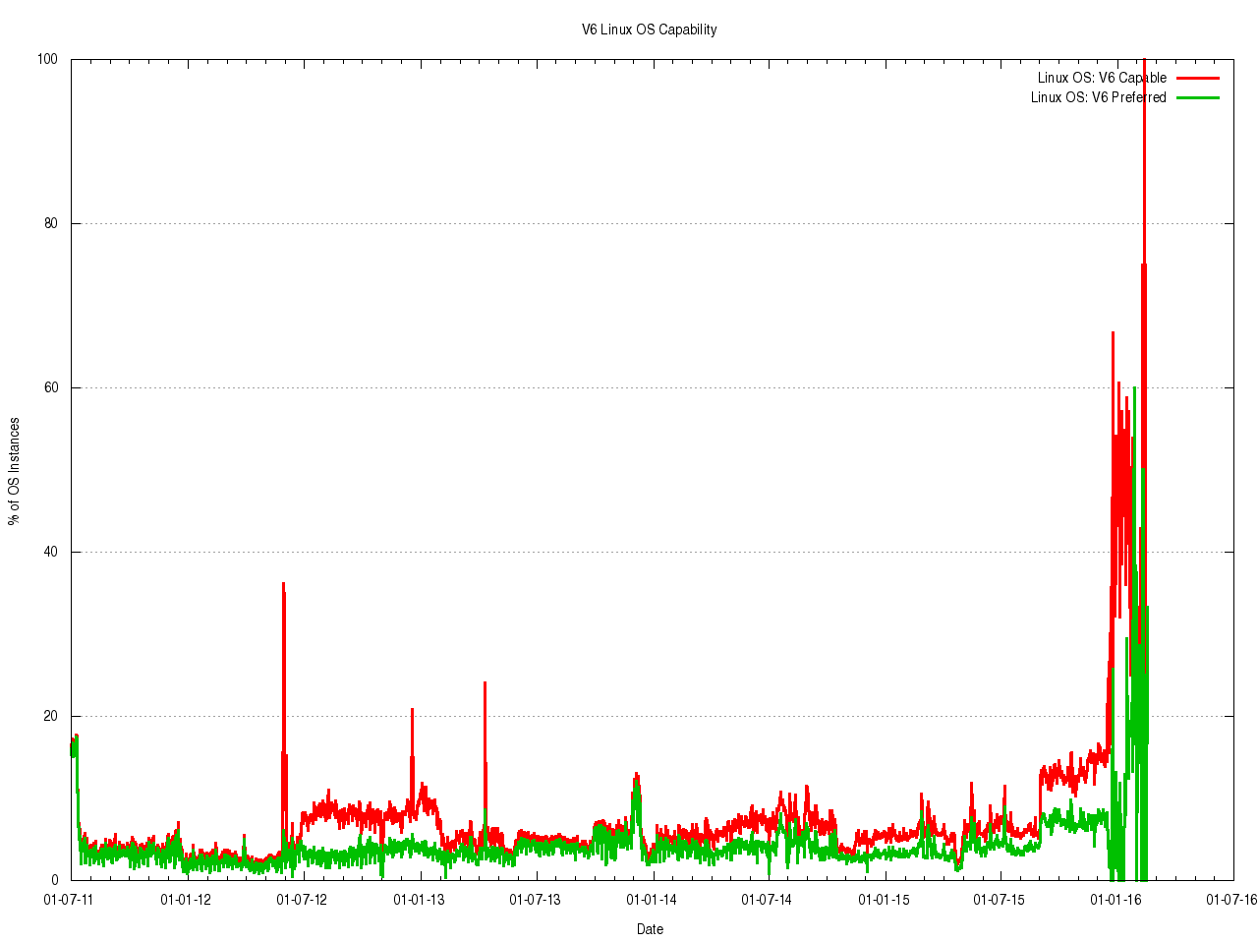Select the 01-07-14 date tick label
Image resolution: width=1258 pixels, height=944 pixels.
(x=767, y=899)
